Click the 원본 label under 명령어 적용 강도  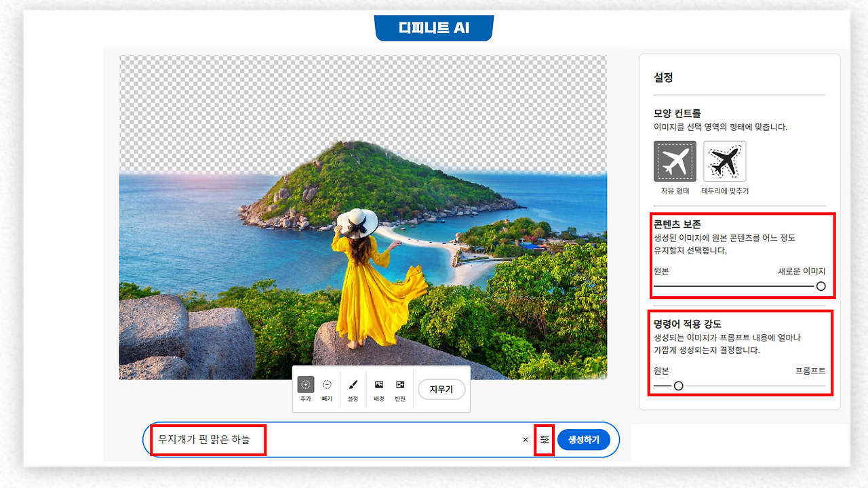point(661,371)
